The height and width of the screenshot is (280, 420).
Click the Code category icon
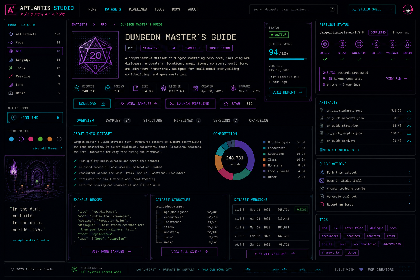point(11,42)
